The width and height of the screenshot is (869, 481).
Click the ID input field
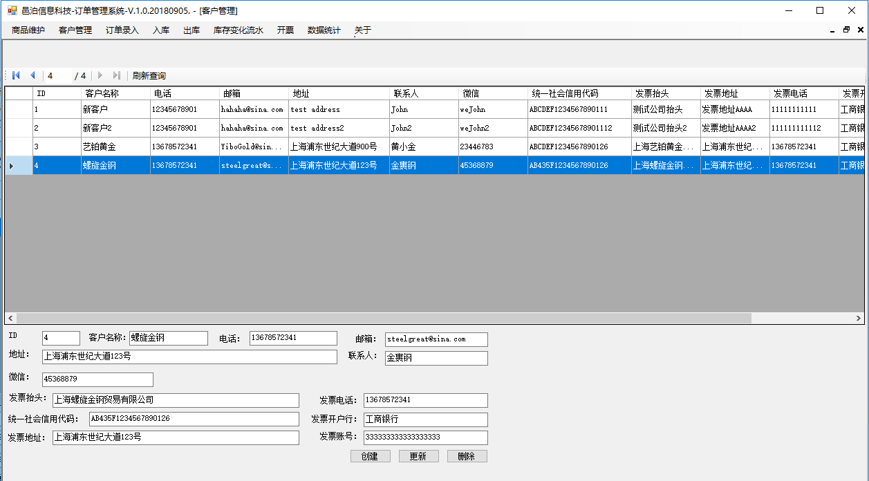click(61, 338)
